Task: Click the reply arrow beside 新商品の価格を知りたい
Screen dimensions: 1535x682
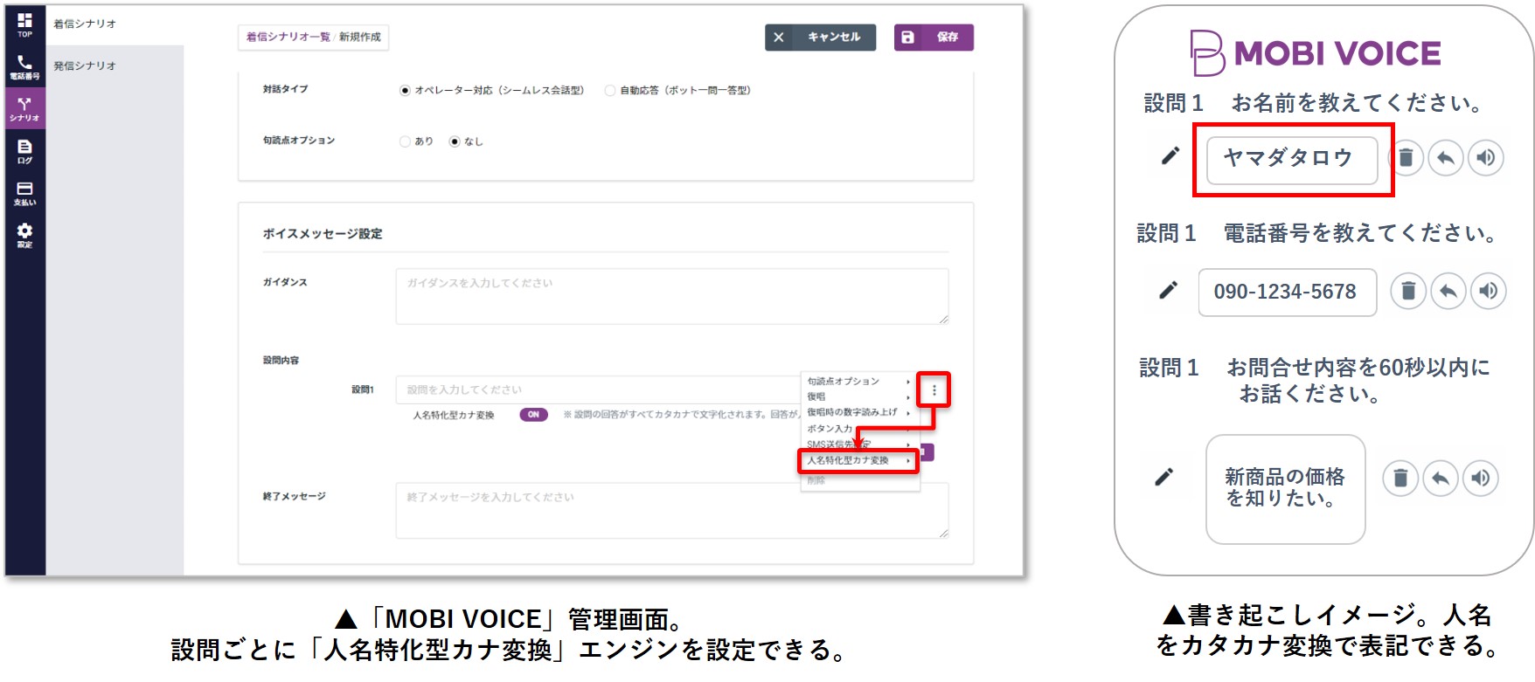Action: coord(1441,478)
